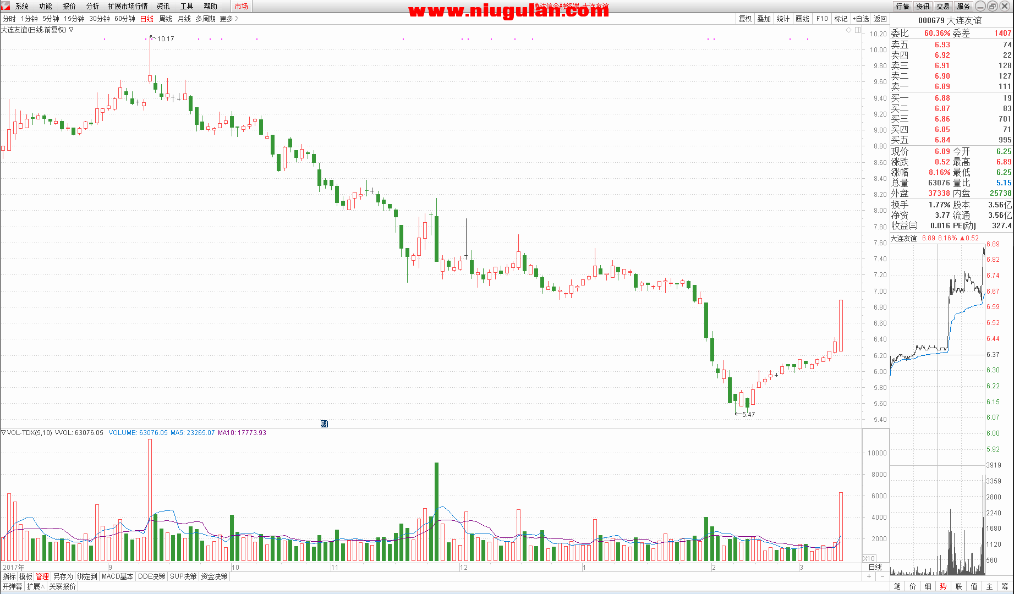Select the MACD基本 template
Image resolution: width=1014 pixels, height=594 pixels.
pos(118,576)
